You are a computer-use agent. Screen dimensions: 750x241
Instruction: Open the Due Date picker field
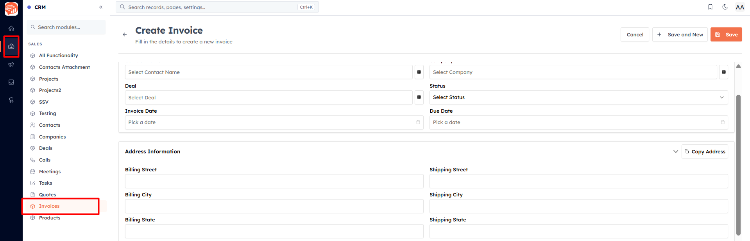tap(578, 122)
